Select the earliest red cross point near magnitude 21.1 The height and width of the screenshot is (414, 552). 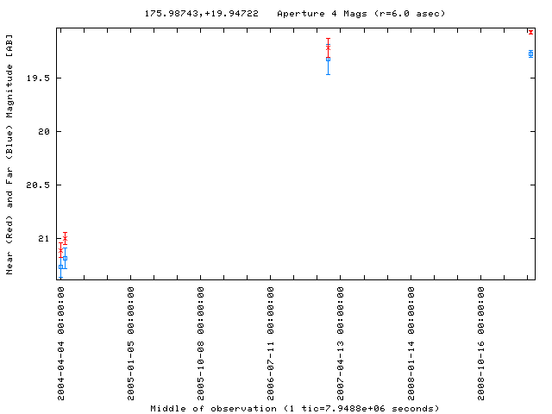(61, 250)
